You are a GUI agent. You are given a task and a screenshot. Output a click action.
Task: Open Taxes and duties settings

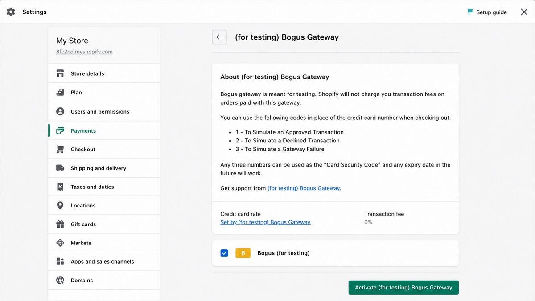pos(104,187)
